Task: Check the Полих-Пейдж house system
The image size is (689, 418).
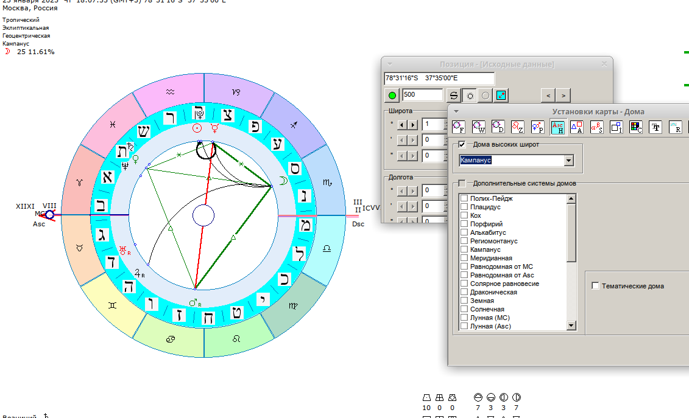Action: [x=464, y=198]
